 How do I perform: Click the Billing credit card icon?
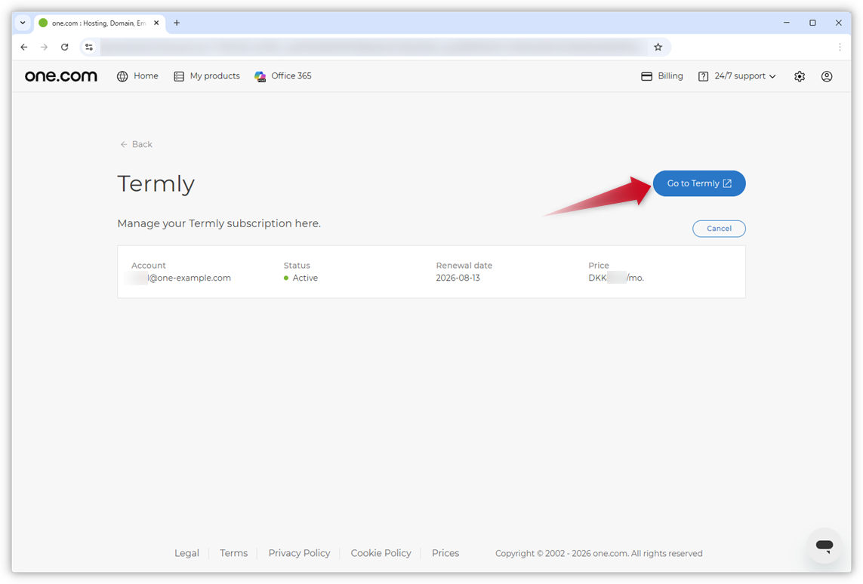647,76
